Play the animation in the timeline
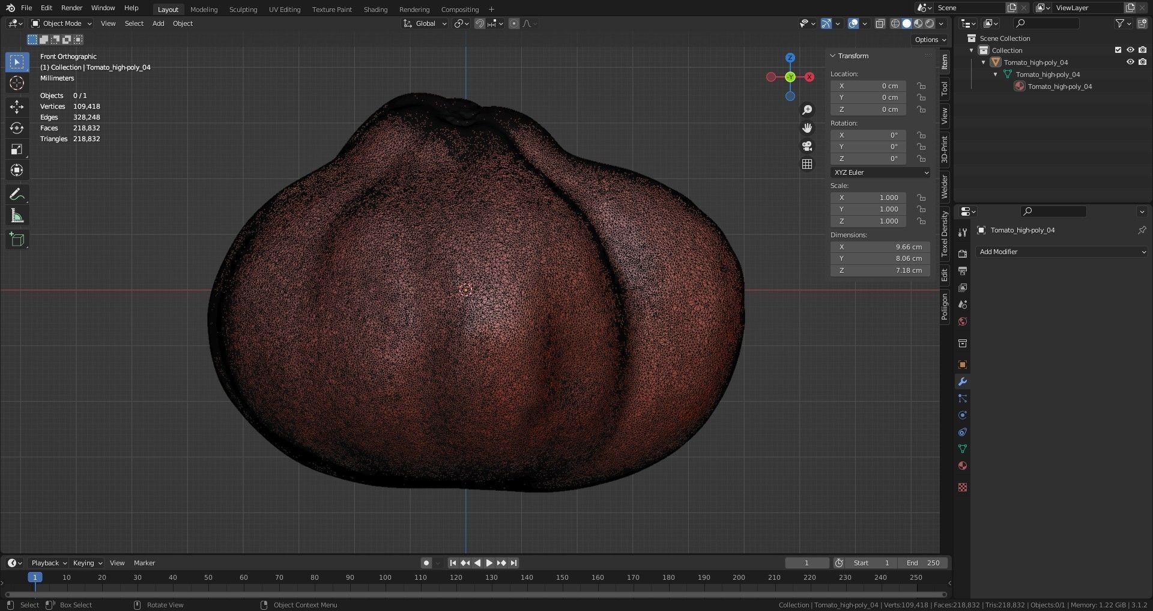 pos(489,563)
